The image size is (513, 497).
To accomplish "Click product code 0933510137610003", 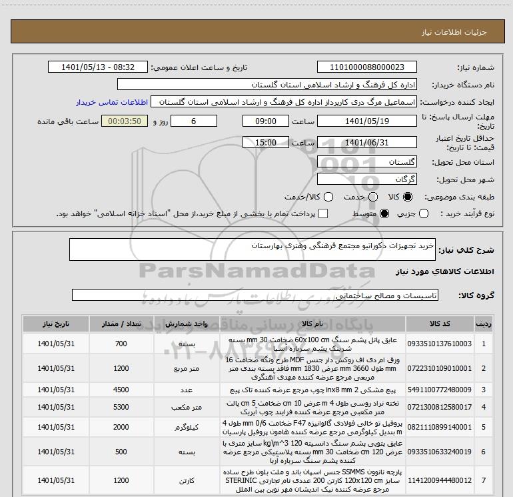I will [440, 344].
